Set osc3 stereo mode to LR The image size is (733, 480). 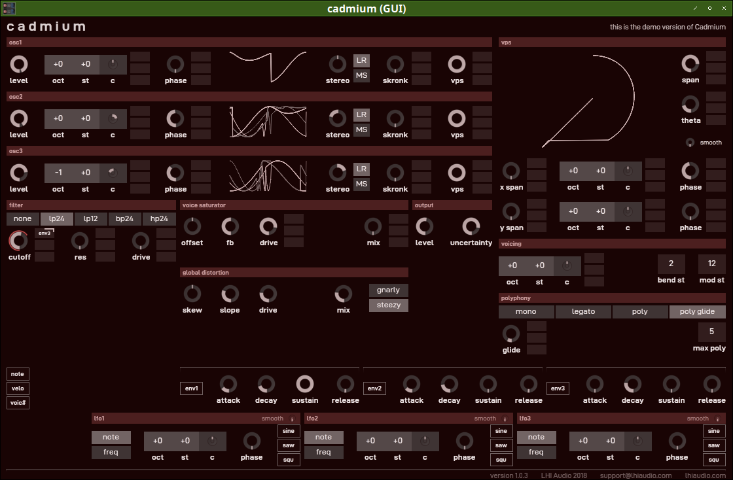click(361, 169)
